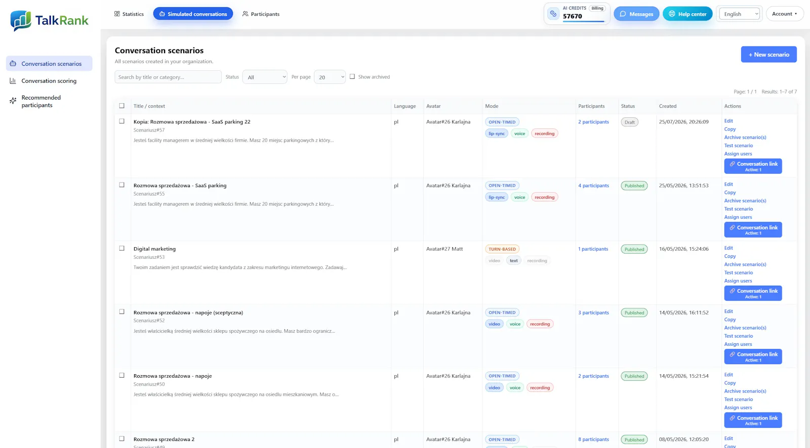Viewport: 810px width, 448px height.
Task: Click Test scenario for Kopia scenario #57
Action: (739, 146)
